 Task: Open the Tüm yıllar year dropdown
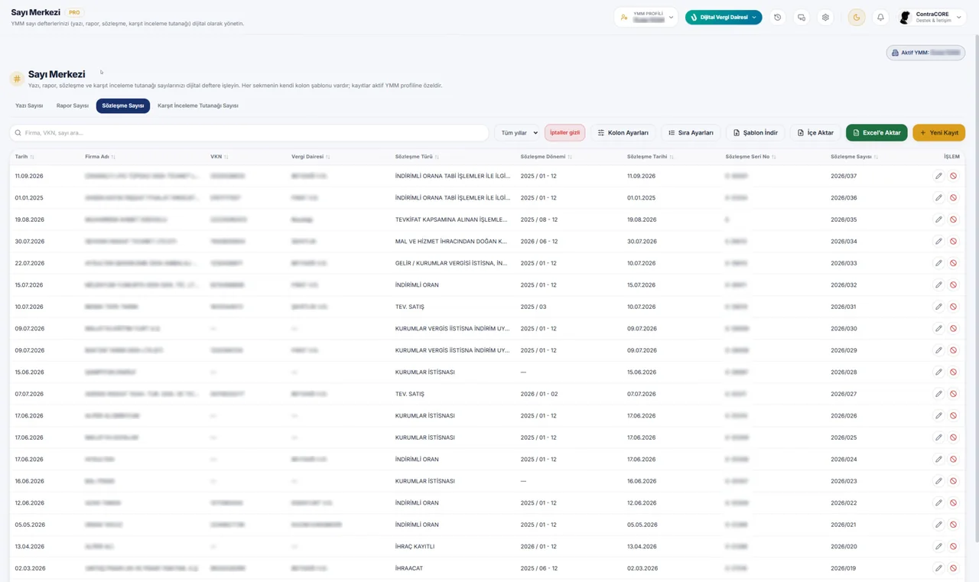click(x=519, y=133)
